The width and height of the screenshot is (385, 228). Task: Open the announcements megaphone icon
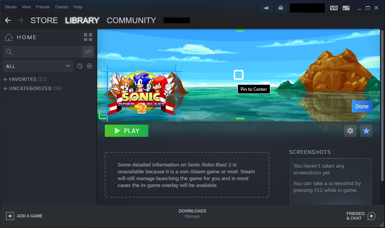pyautogui.click(x=266, y=8)
